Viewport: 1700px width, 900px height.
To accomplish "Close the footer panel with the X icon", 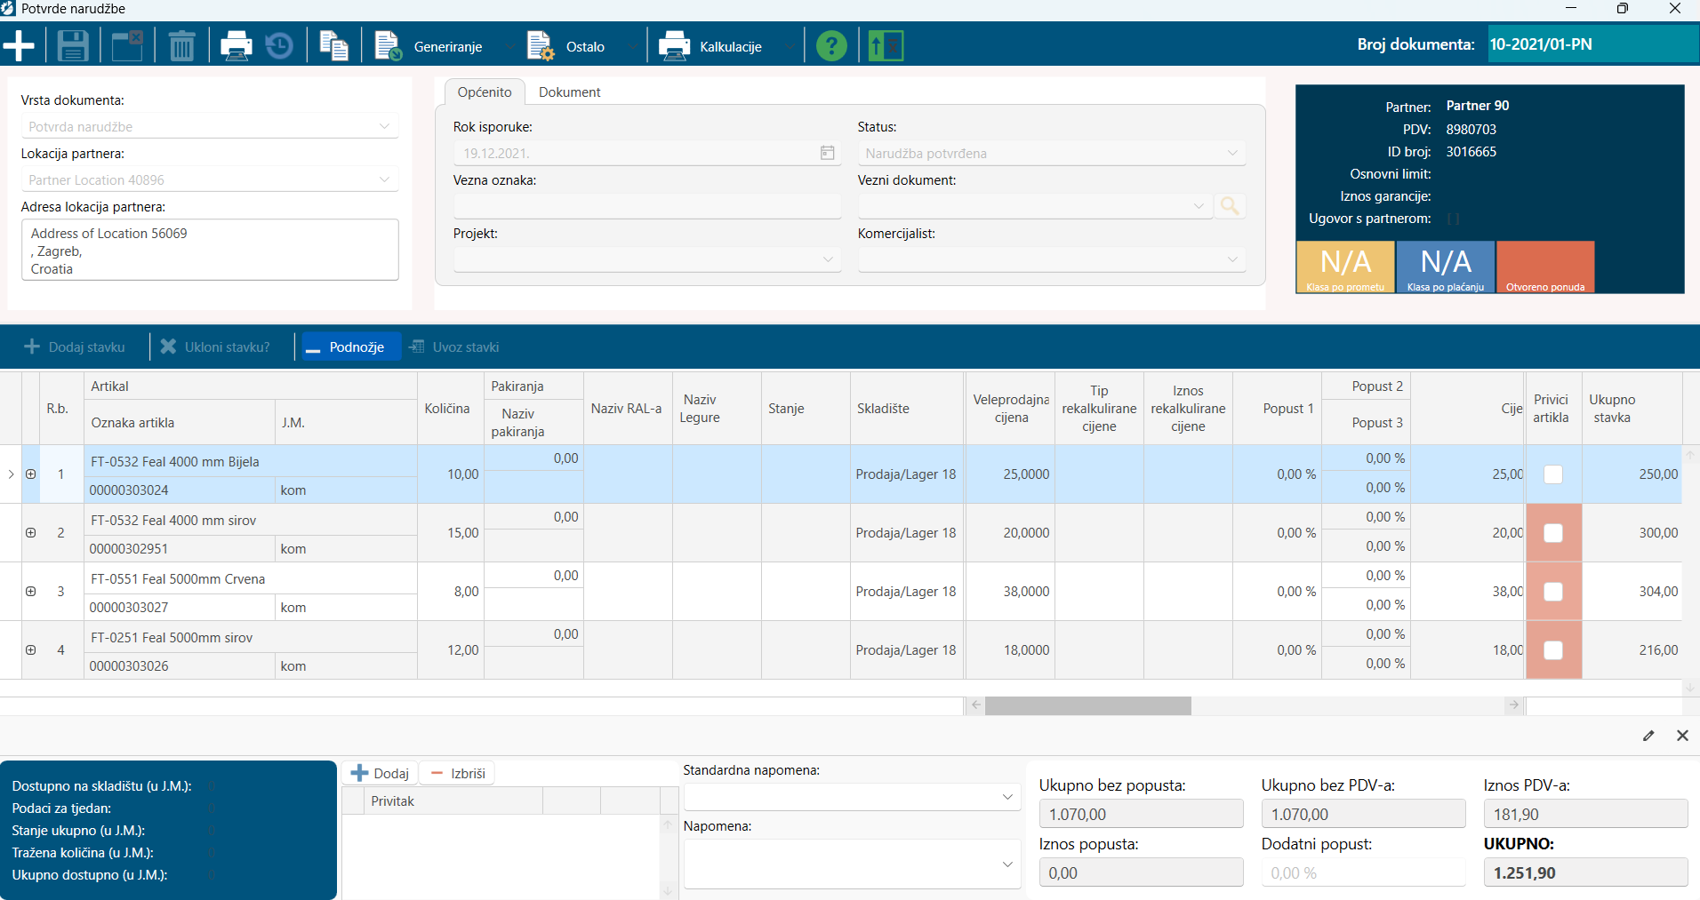I will (1682, 736).
